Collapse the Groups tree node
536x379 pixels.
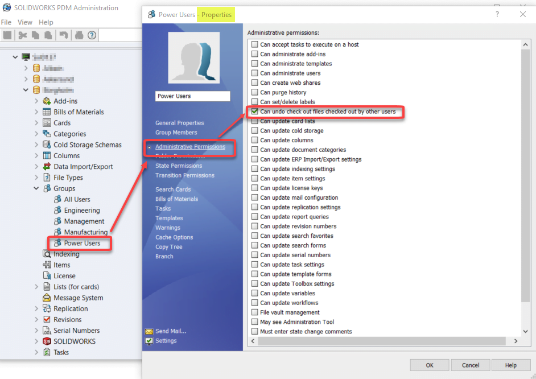pyautogui.click(x=37, y=188)
